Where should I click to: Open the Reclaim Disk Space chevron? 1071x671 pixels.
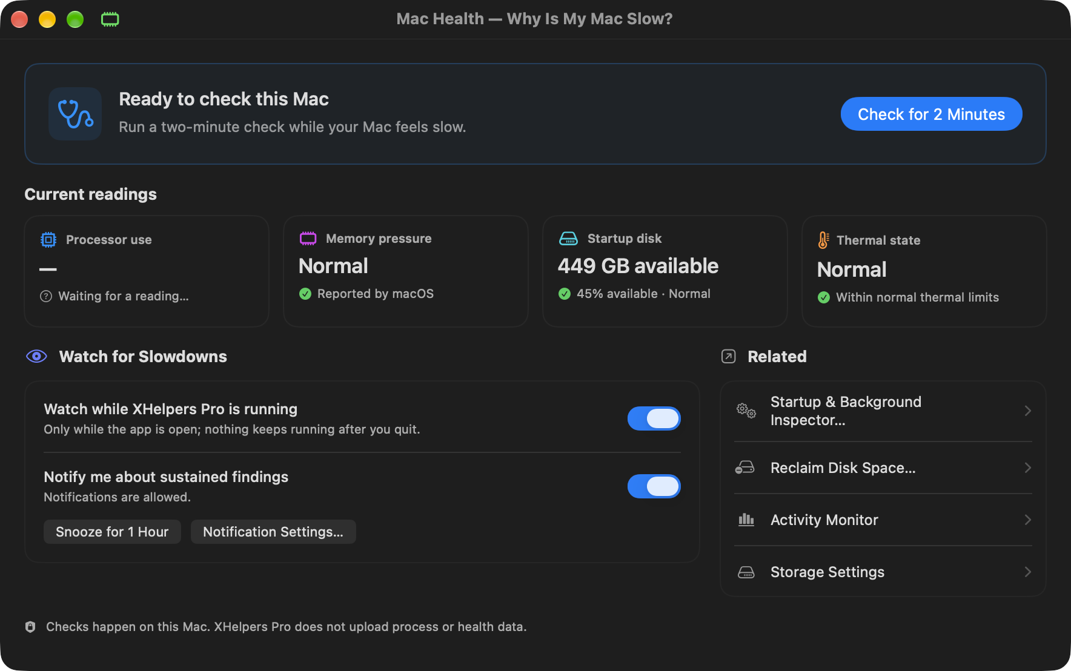(1027, 468)
